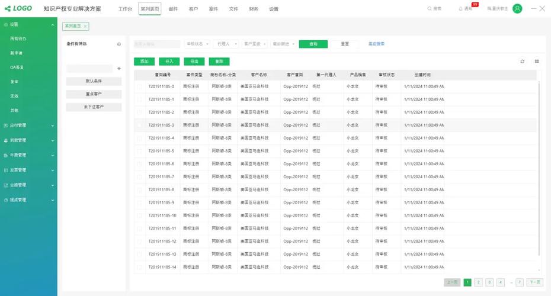The width and height of the screenshot is (551, 296).
Task: Open the column layout settings icon
Action: click(537, 62)
